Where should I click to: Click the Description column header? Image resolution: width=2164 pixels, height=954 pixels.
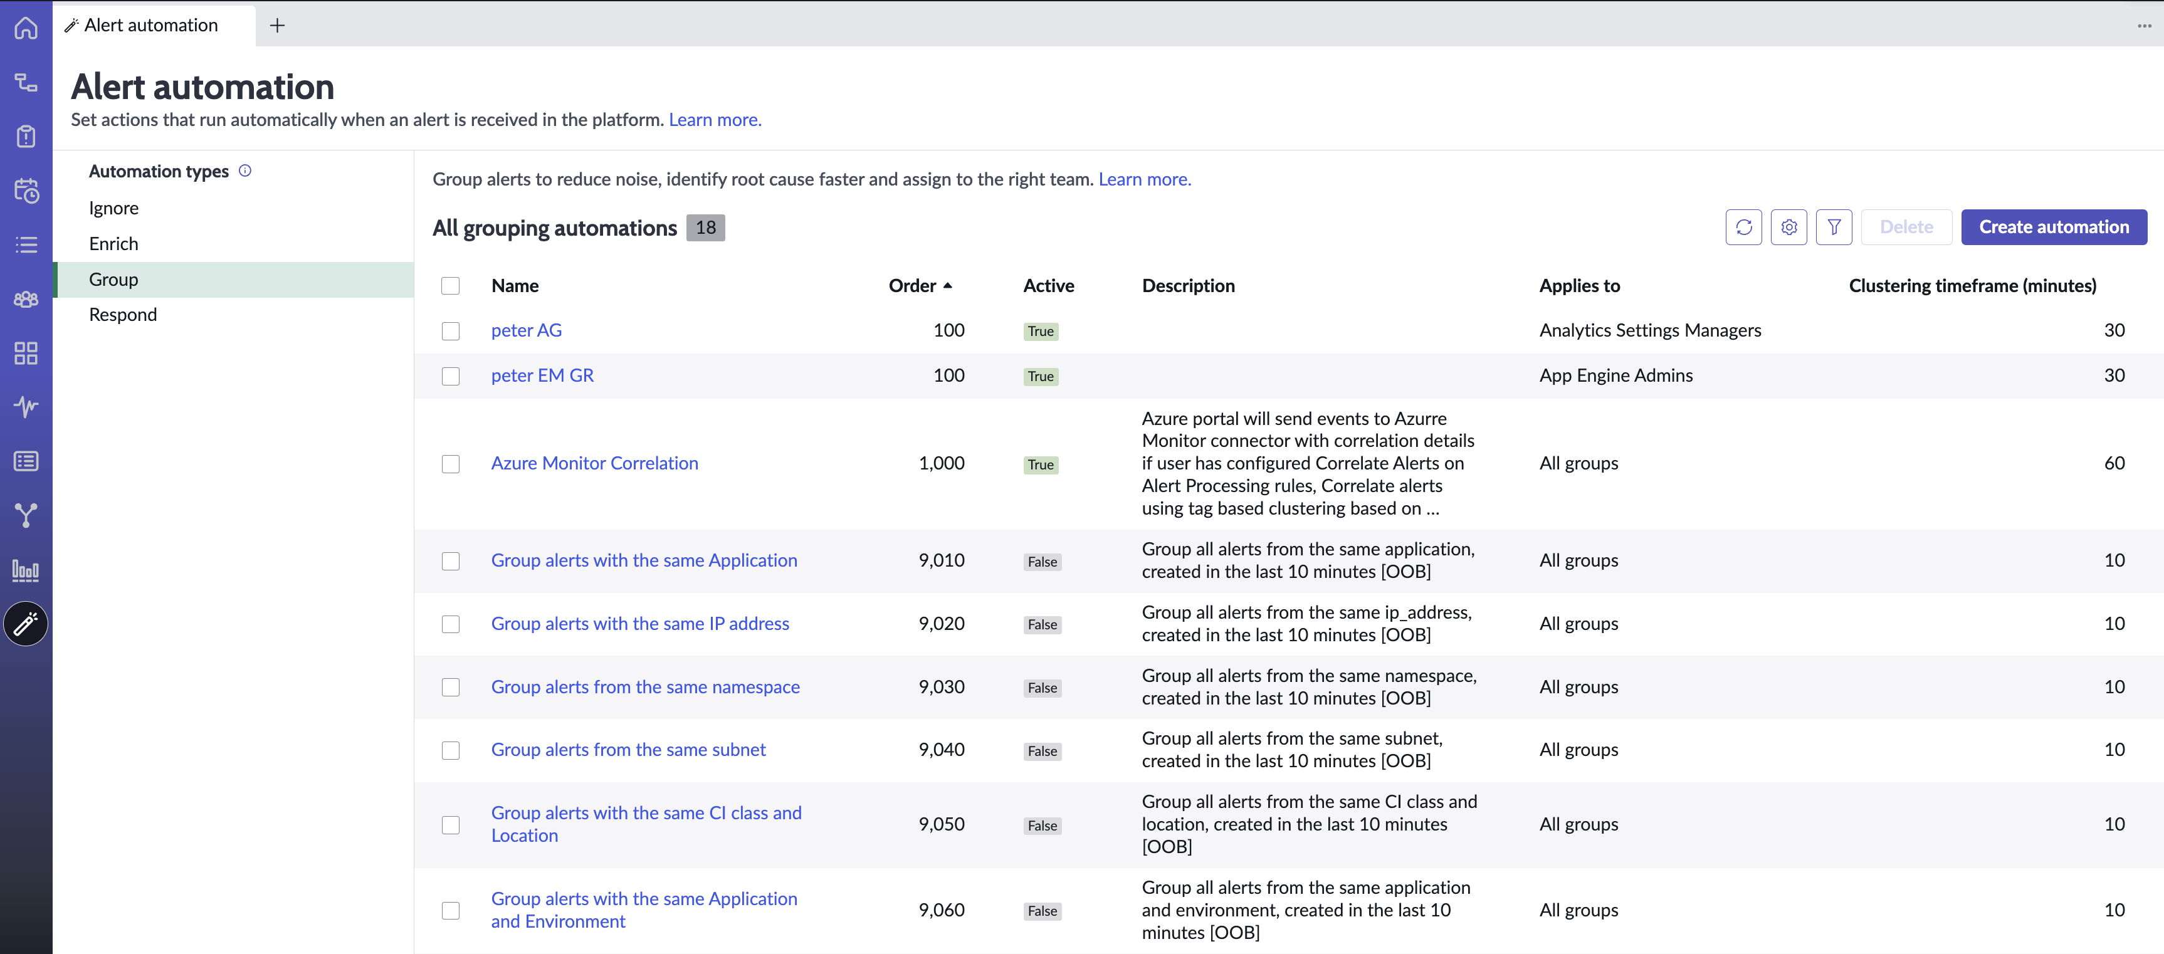point(1188,286)
